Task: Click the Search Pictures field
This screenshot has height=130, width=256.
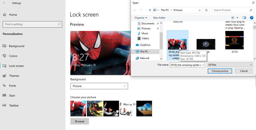Action: pos(233,10)
